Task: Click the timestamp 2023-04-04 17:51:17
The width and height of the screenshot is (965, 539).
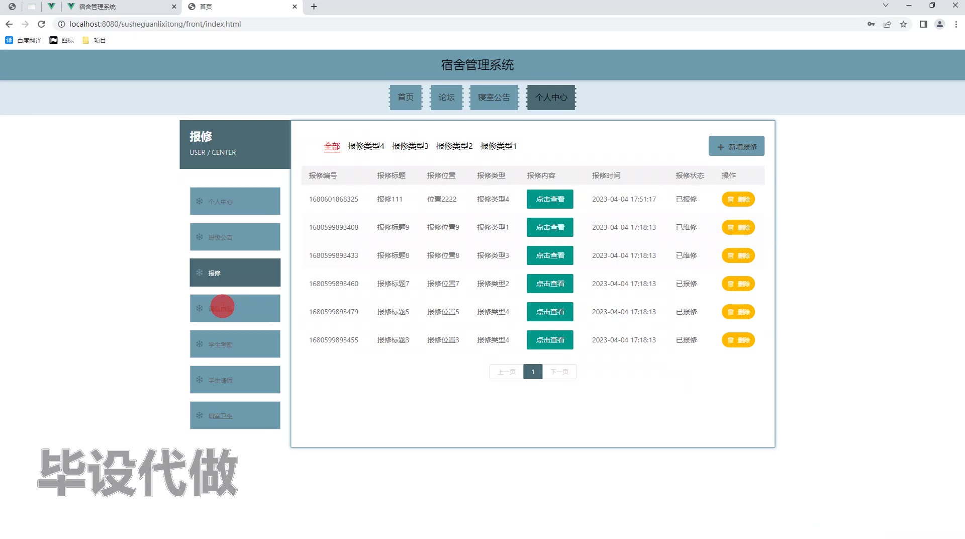Action: tap(624, 199)
